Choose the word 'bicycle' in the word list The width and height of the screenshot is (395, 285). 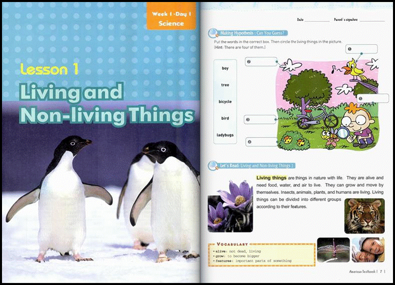pyautogui.click(x=225, y=102)
